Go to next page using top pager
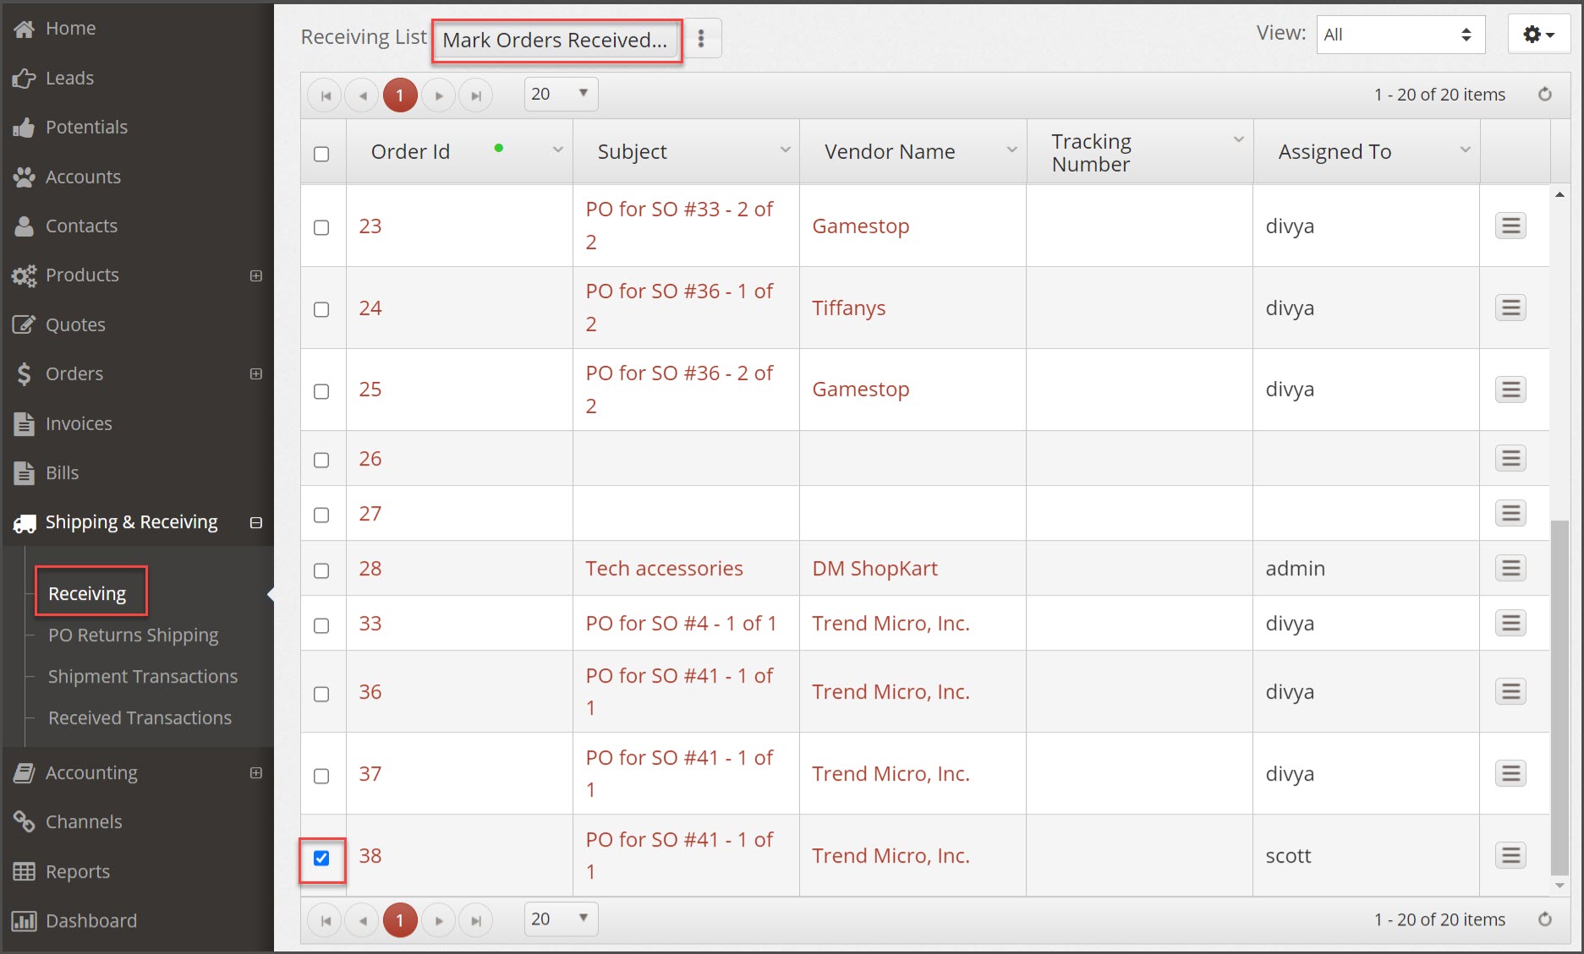Image resolution: width=1584 pixels, height=954 pixels. 439,95
